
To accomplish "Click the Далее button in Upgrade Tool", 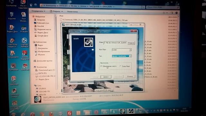I will click(106, 77).
